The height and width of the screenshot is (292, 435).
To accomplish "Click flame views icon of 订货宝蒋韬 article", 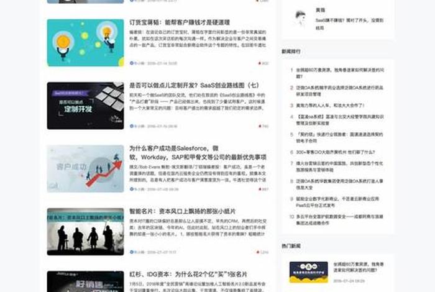I will (260, 63).
